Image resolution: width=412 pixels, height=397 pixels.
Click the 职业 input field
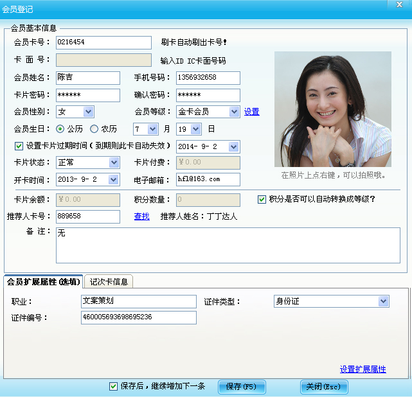(138, 301)
